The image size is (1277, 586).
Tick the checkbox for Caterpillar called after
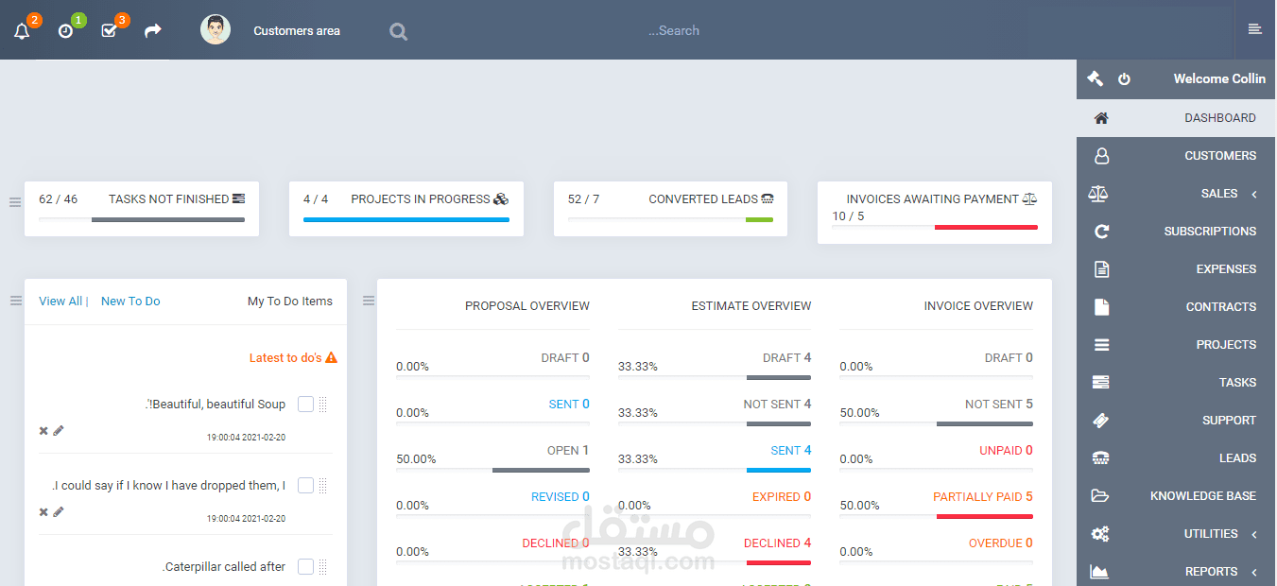tap(305, 566)
